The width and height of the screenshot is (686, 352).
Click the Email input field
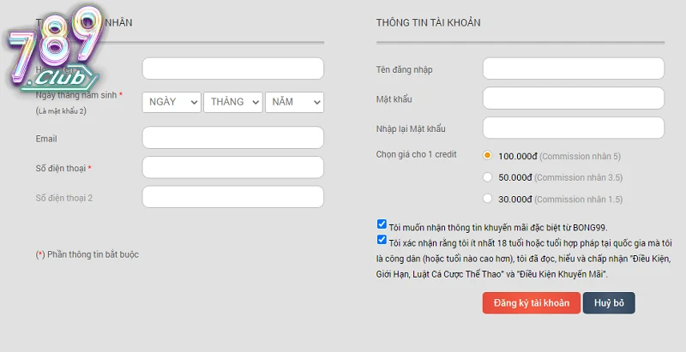232,138
